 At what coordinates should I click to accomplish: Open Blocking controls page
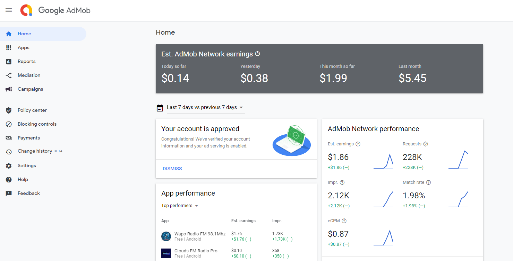pos(37,124)
